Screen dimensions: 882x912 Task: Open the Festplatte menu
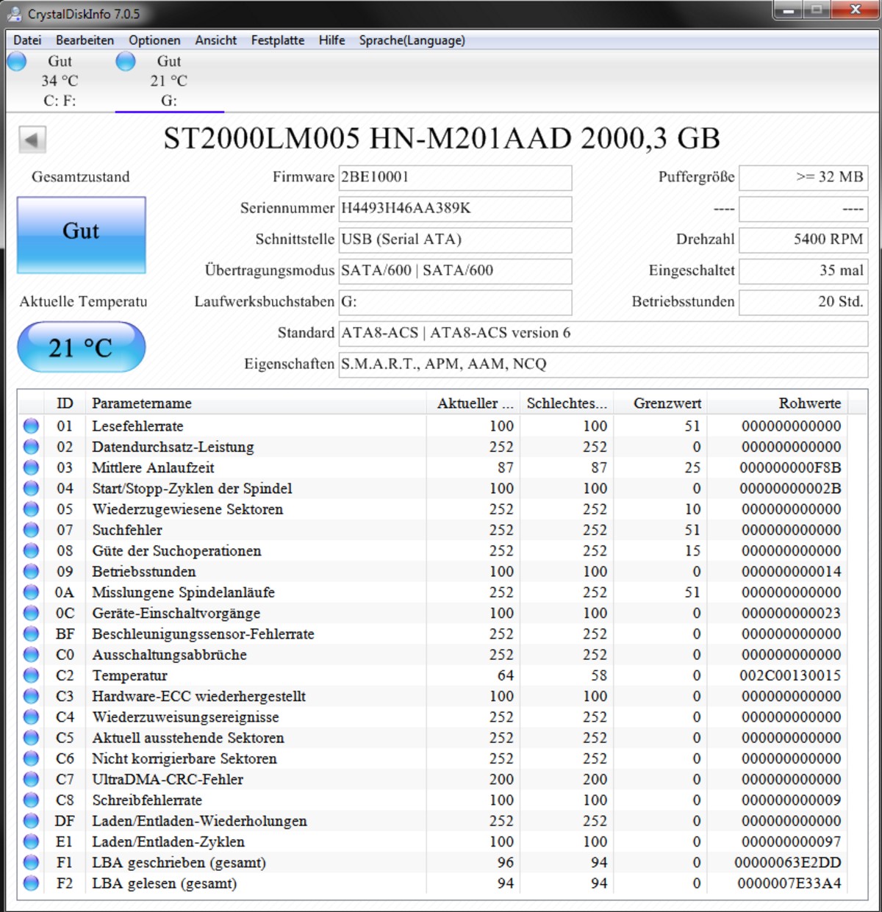click(x=278, y=40)
